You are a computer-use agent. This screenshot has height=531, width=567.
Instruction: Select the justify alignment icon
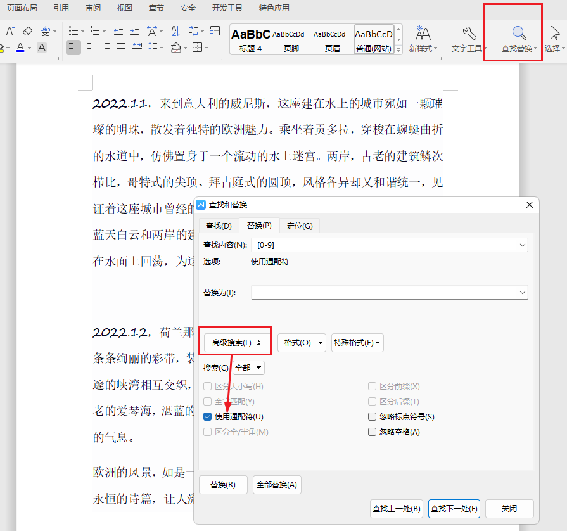tap(120, 48)
